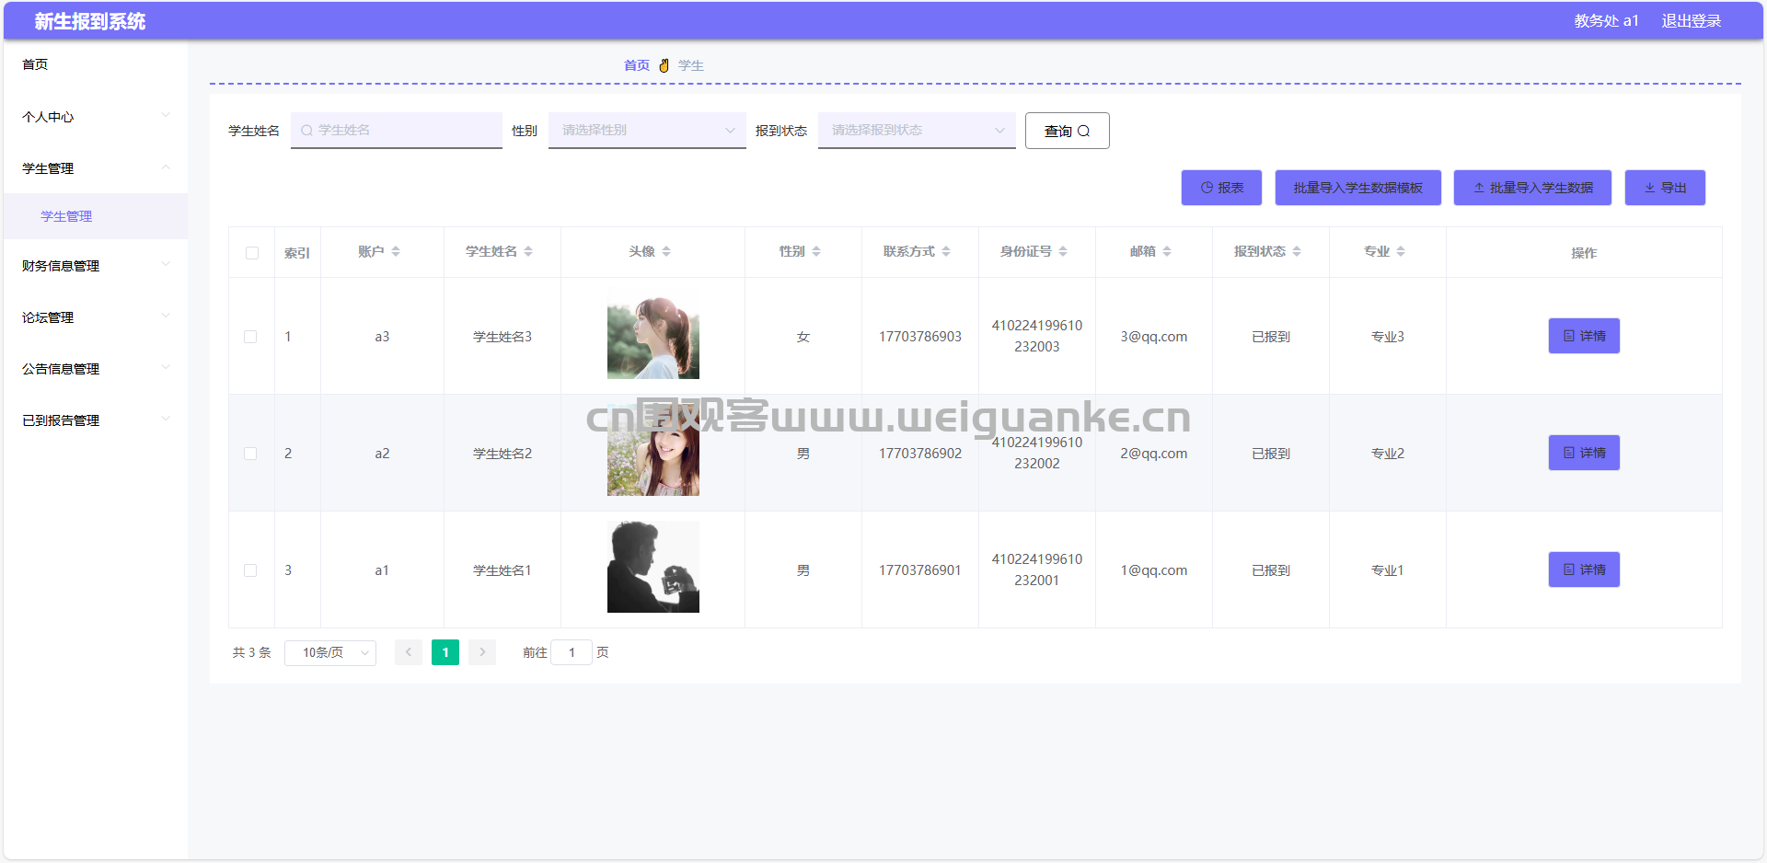
Task: Open 详情 for student 学生姓名2
Action: pyautogui.click(x=1584, y=453)
